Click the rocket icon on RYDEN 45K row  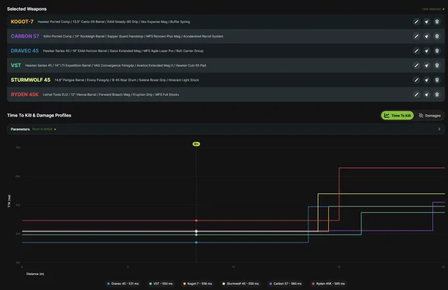coord(426,95)
